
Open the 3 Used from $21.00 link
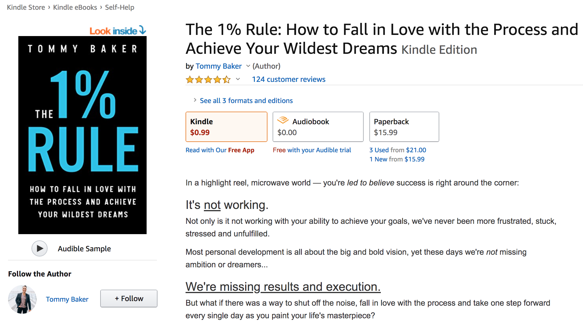(397, 150)
